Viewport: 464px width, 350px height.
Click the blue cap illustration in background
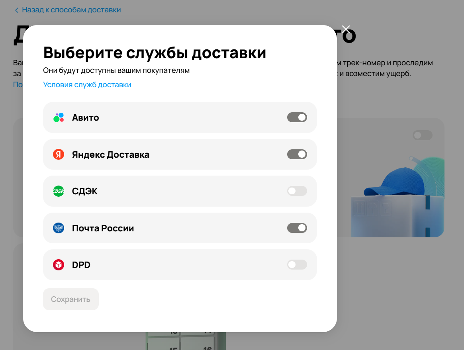pyautogui.click(x=395, y=182)
